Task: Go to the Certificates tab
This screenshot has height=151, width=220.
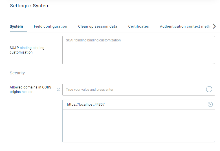Action: pos(138,26)
